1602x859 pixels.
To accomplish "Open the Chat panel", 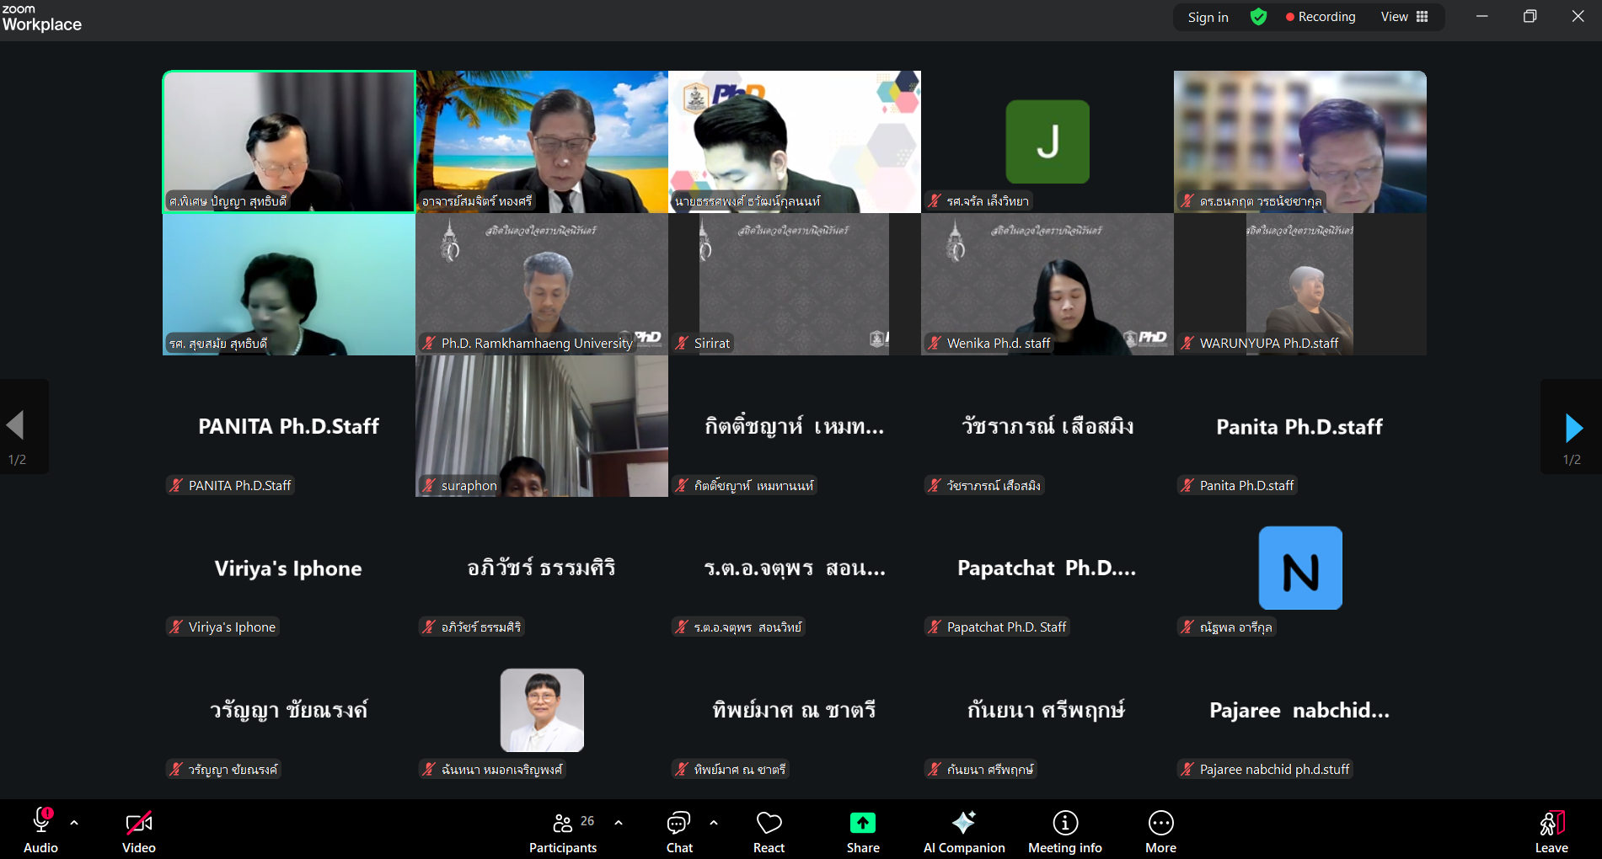I will 679,832.
